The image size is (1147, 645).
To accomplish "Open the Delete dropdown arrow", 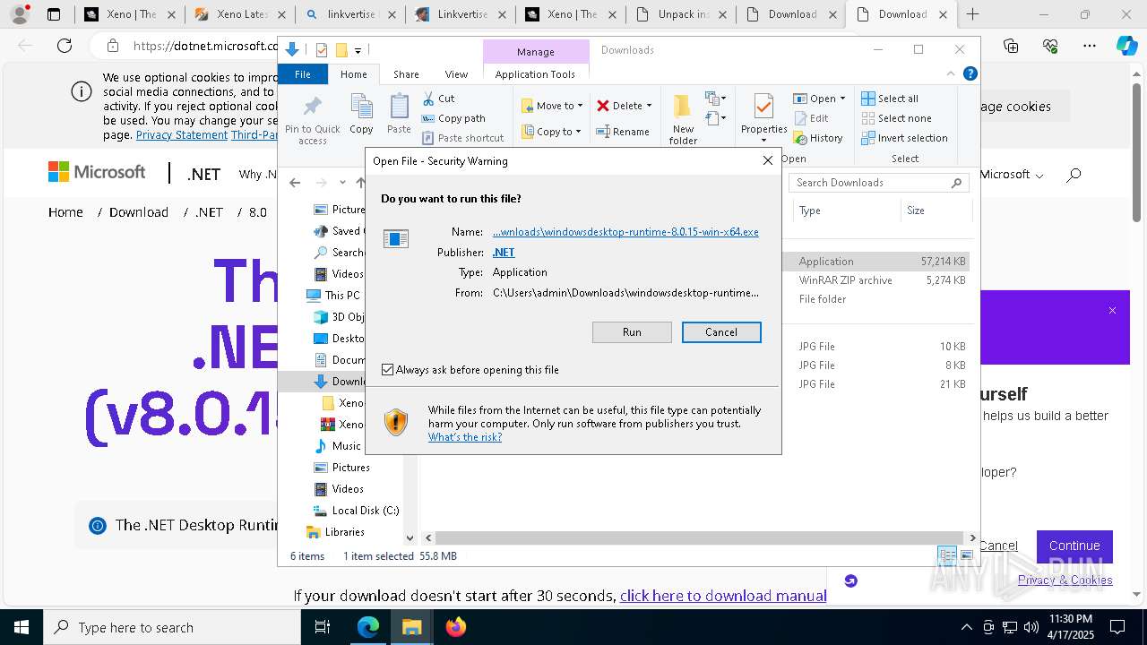I will click(649, 106).
